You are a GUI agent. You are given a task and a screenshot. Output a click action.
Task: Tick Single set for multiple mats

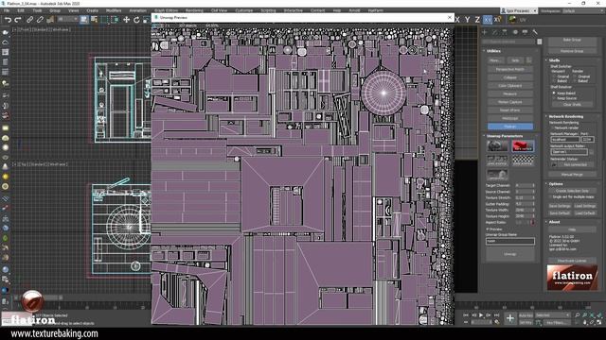pos(551,197)
